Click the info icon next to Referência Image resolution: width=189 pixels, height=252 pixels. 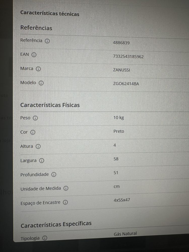pyautogui.click(x=47, y=41)
